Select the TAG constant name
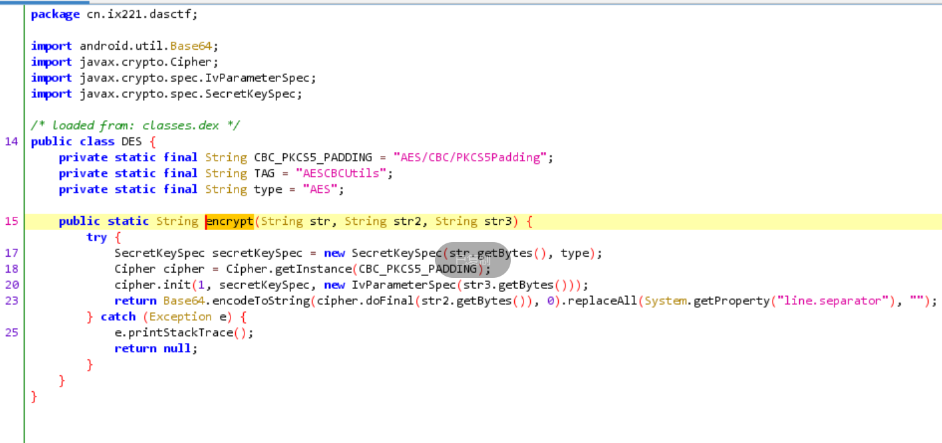The height and width of the screenshot is (443, 942). (264, 174)
